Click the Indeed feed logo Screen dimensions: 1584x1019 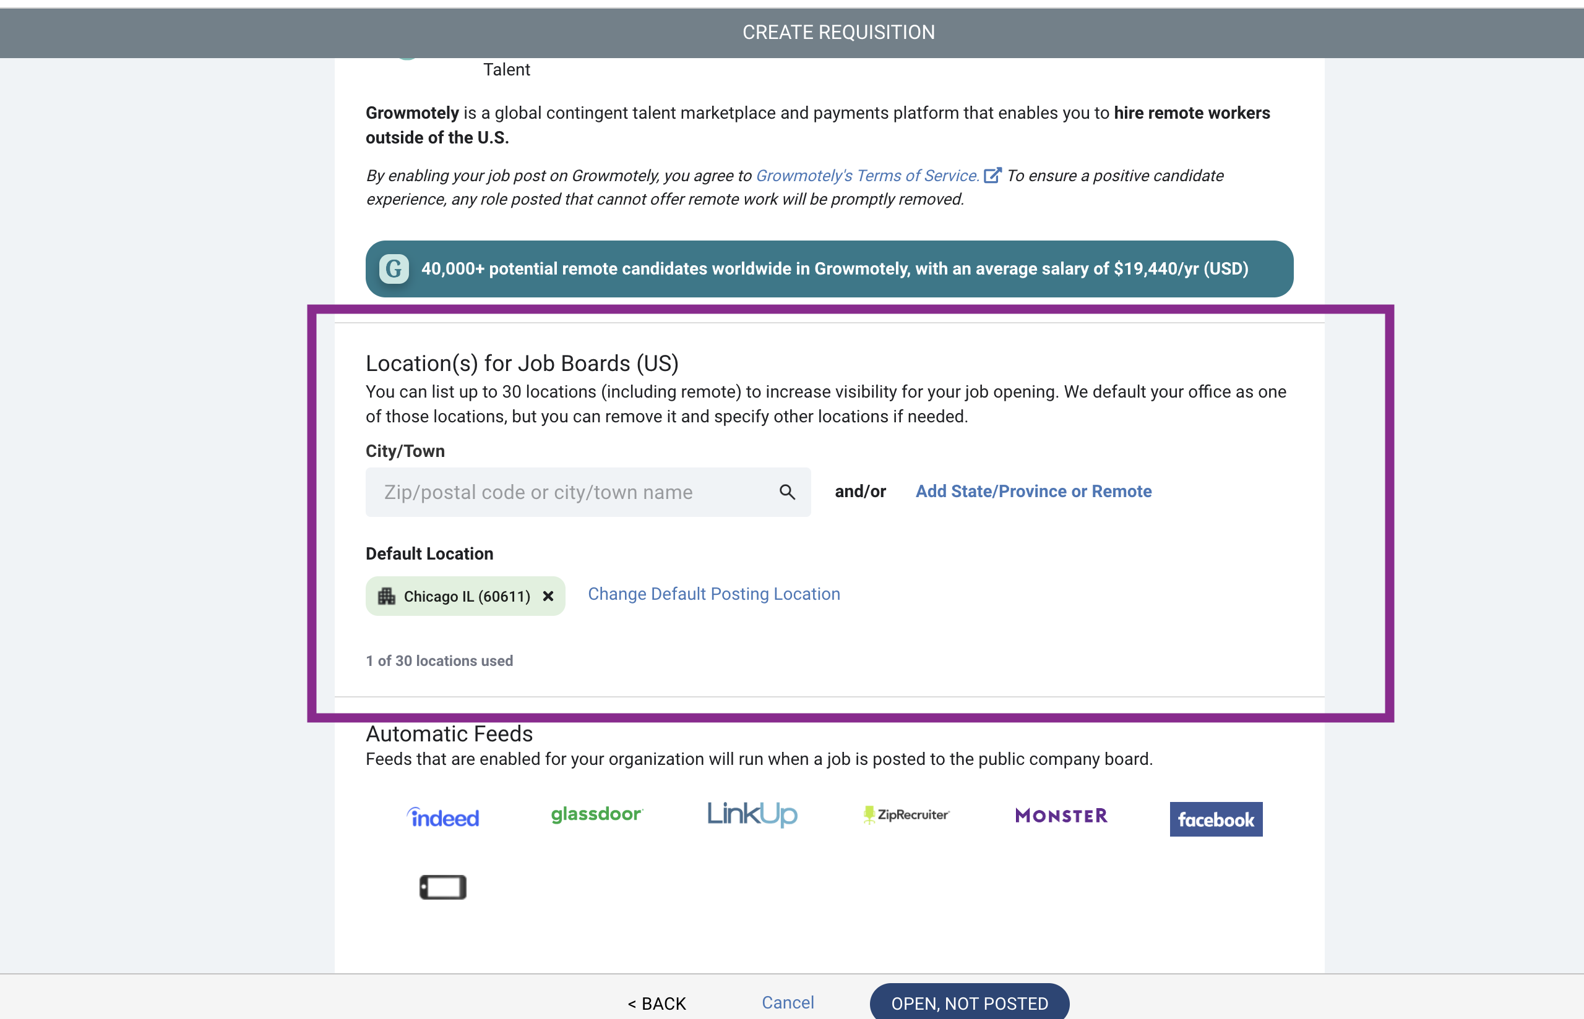[x=443, y=817]
